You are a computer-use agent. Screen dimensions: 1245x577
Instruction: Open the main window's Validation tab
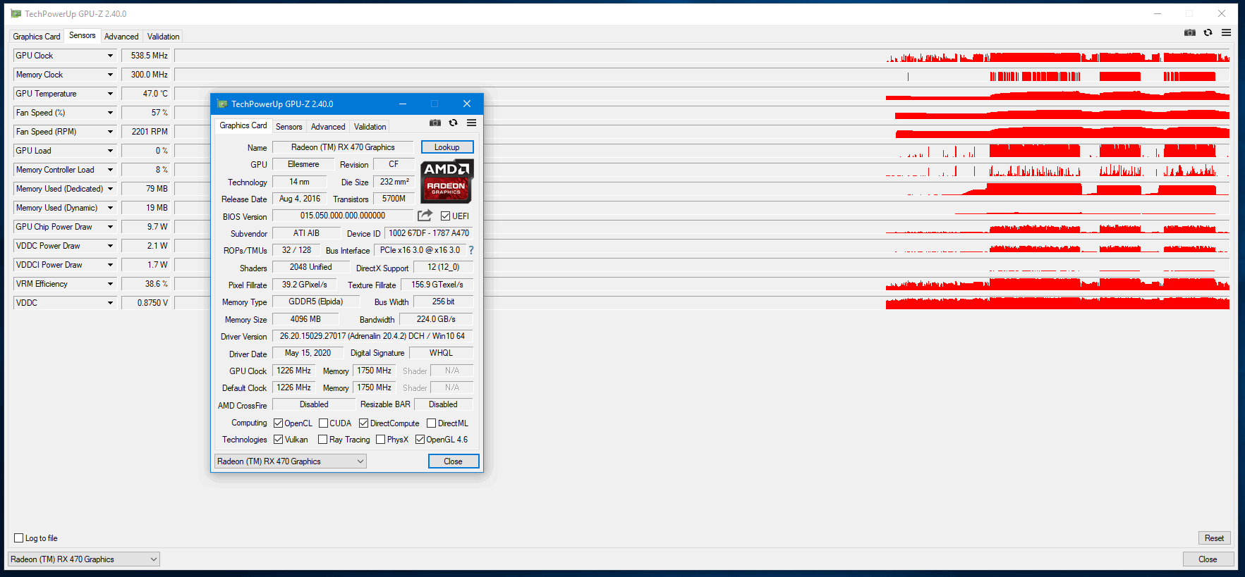[x=163, y=37]
